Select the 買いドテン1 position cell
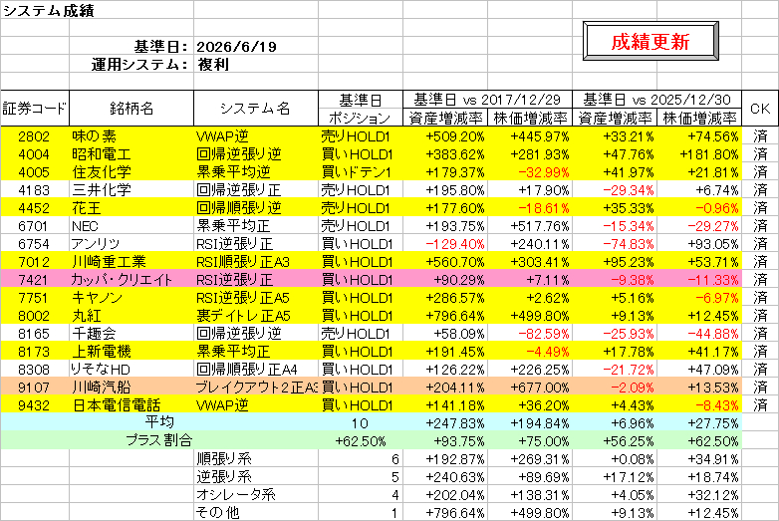 361,172
